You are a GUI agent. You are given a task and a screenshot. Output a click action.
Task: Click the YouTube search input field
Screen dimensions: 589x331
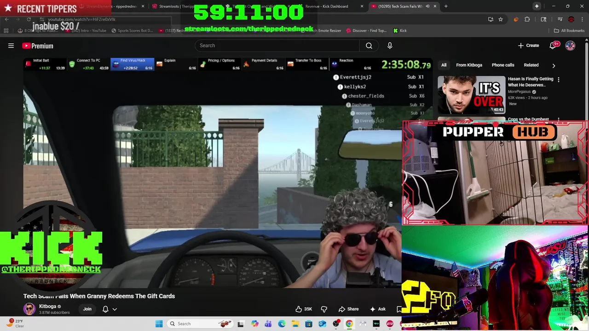click(277, 46)
